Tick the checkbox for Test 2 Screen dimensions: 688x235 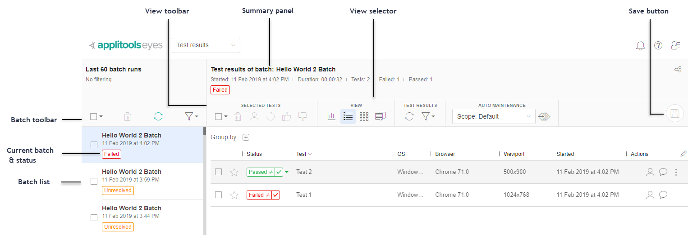[x=218, y=172]
